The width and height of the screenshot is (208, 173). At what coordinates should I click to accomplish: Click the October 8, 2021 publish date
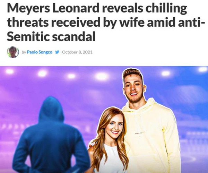point(77,52)
